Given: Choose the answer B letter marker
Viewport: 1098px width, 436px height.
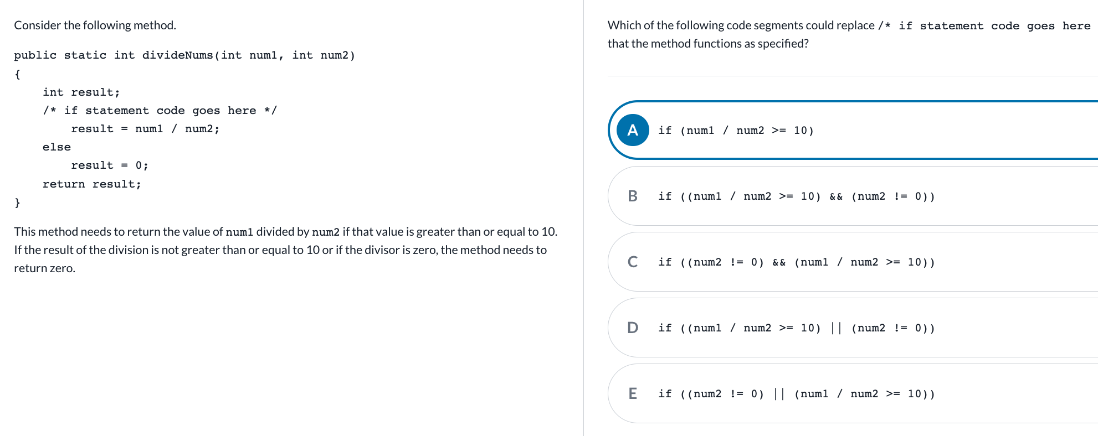Looking at the screenshot, I should 633,196.
